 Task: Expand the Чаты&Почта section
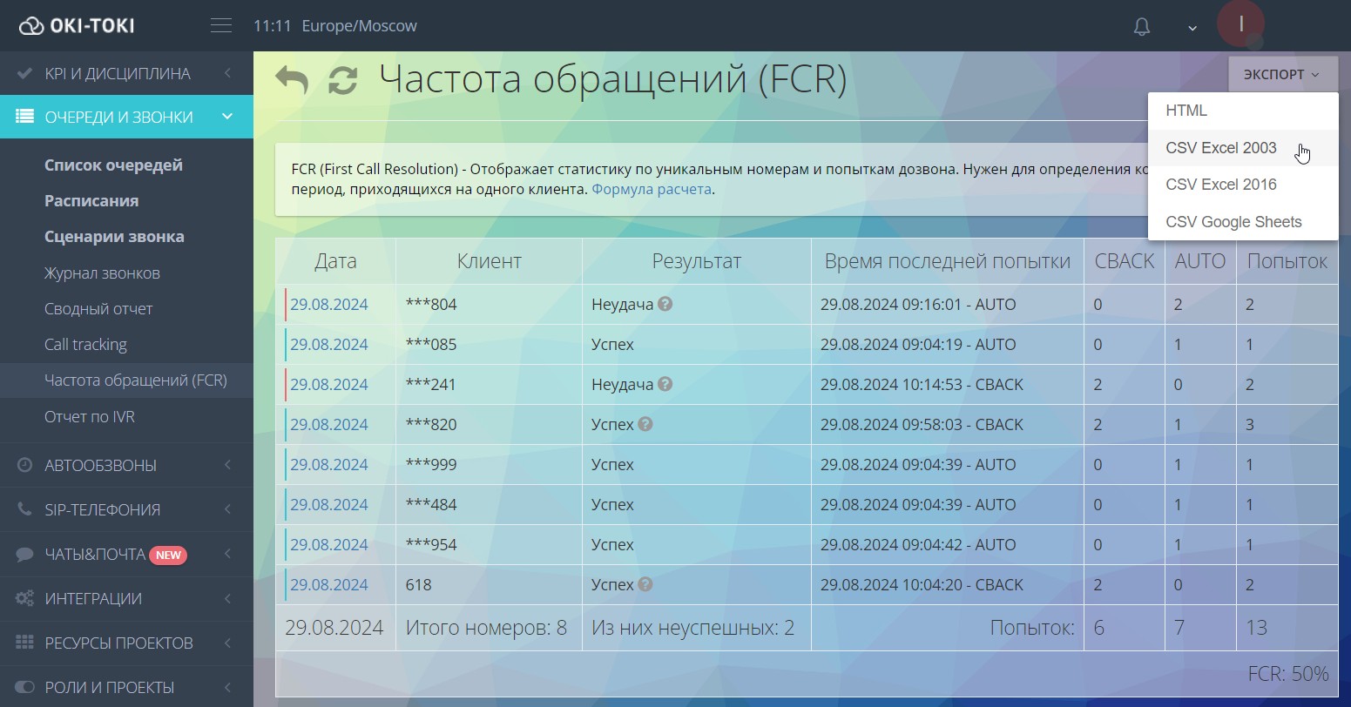[x=227, y=555]
